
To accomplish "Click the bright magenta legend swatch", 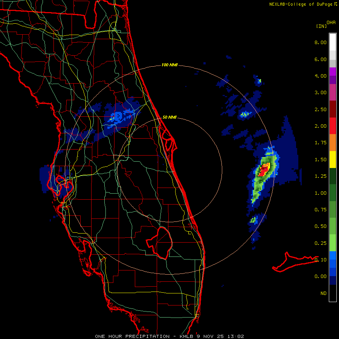I will [x=333, y=72].
